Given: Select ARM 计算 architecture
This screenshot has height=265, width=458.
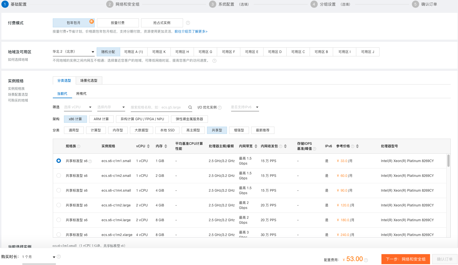Looking at the screenshot, I should click(101, 119).
